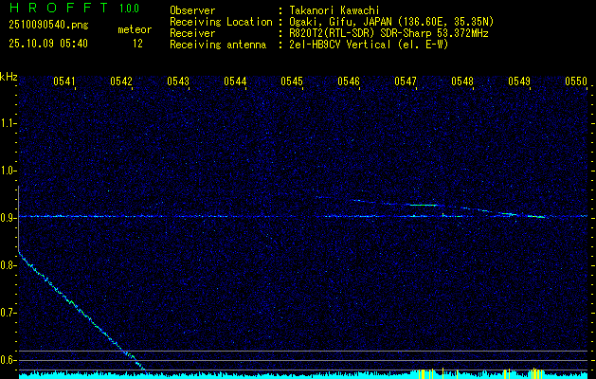Click the 0.6 frequency axis label
596x379 pixels.
tap(9, 359)
